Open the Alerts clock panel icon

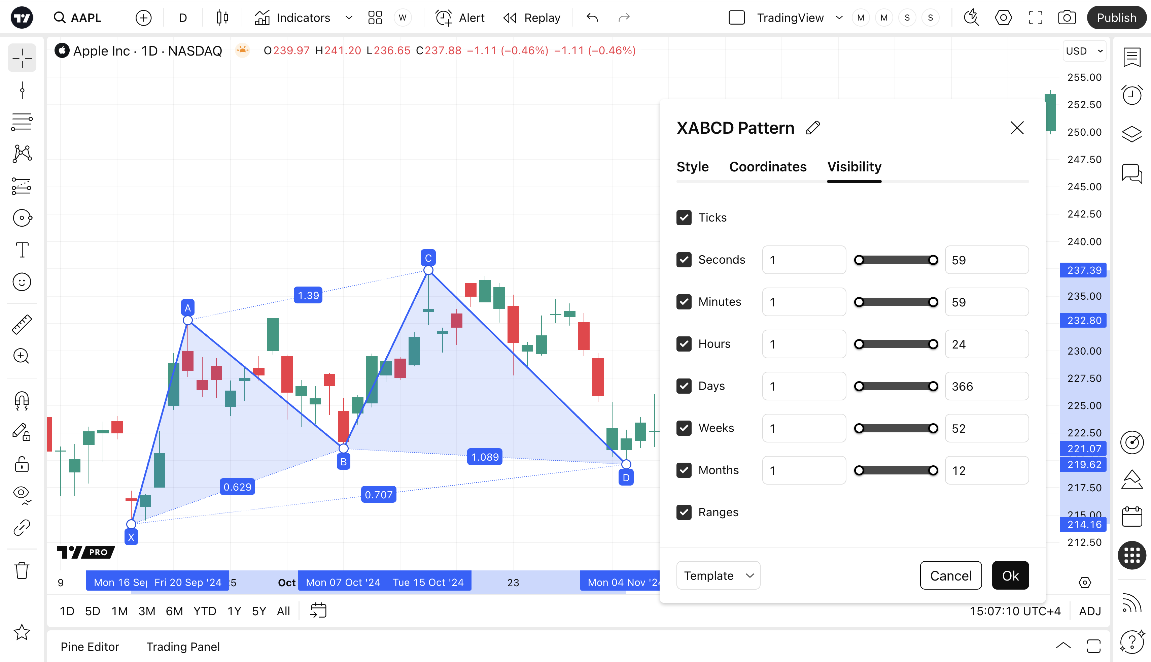(x=1131, y=96)
